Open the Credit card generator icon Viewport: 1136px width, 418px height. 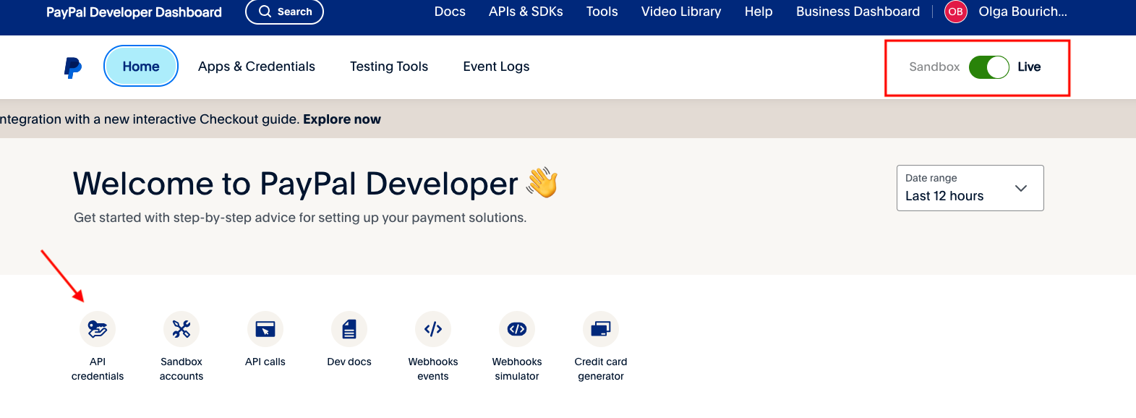[601, 329]
